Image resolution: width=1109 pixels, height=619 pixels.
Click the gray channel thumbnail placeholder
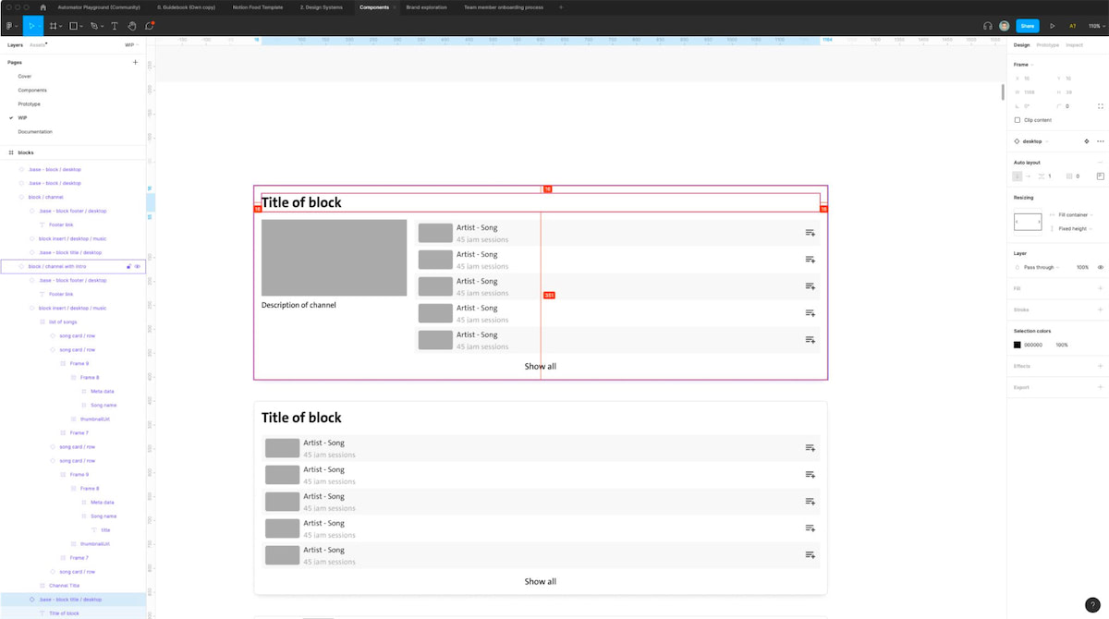click(334, 258)
